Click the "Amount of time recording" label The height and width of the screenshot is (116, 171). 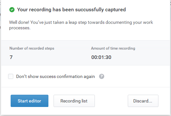coord(113,48)
